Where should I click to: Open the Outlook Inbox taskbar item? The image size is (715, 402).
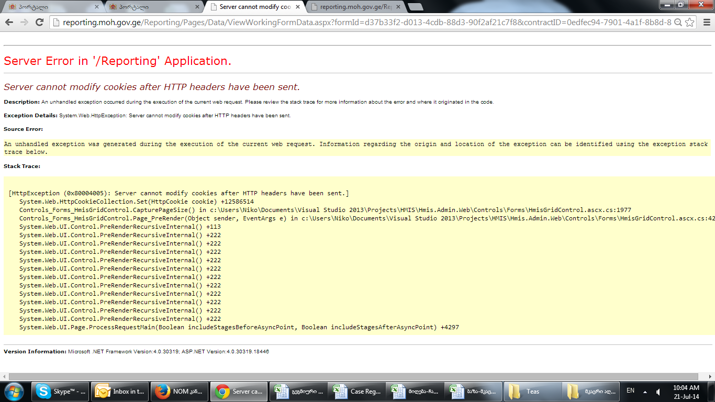120,392
